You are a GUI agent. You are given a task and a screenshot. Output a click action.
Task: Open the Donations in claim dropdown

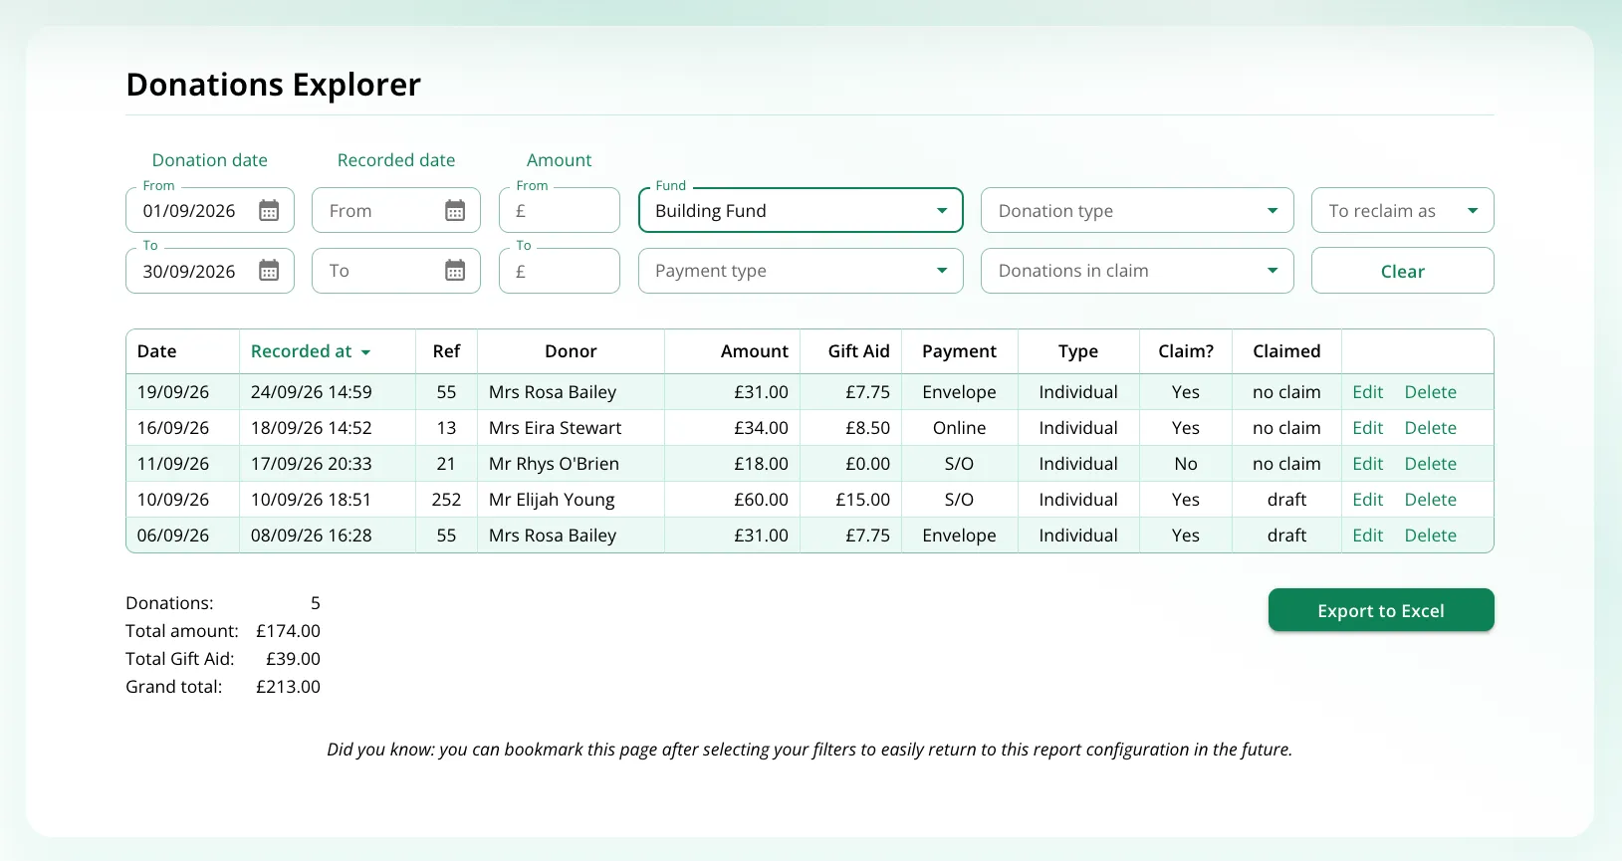(x=1137, y=271)
